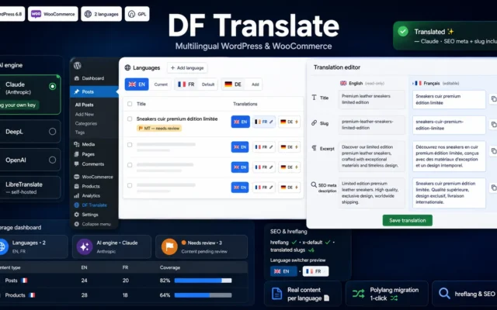Click AI engine sparkle icon
497x310 pixels.
coord(85,246)
